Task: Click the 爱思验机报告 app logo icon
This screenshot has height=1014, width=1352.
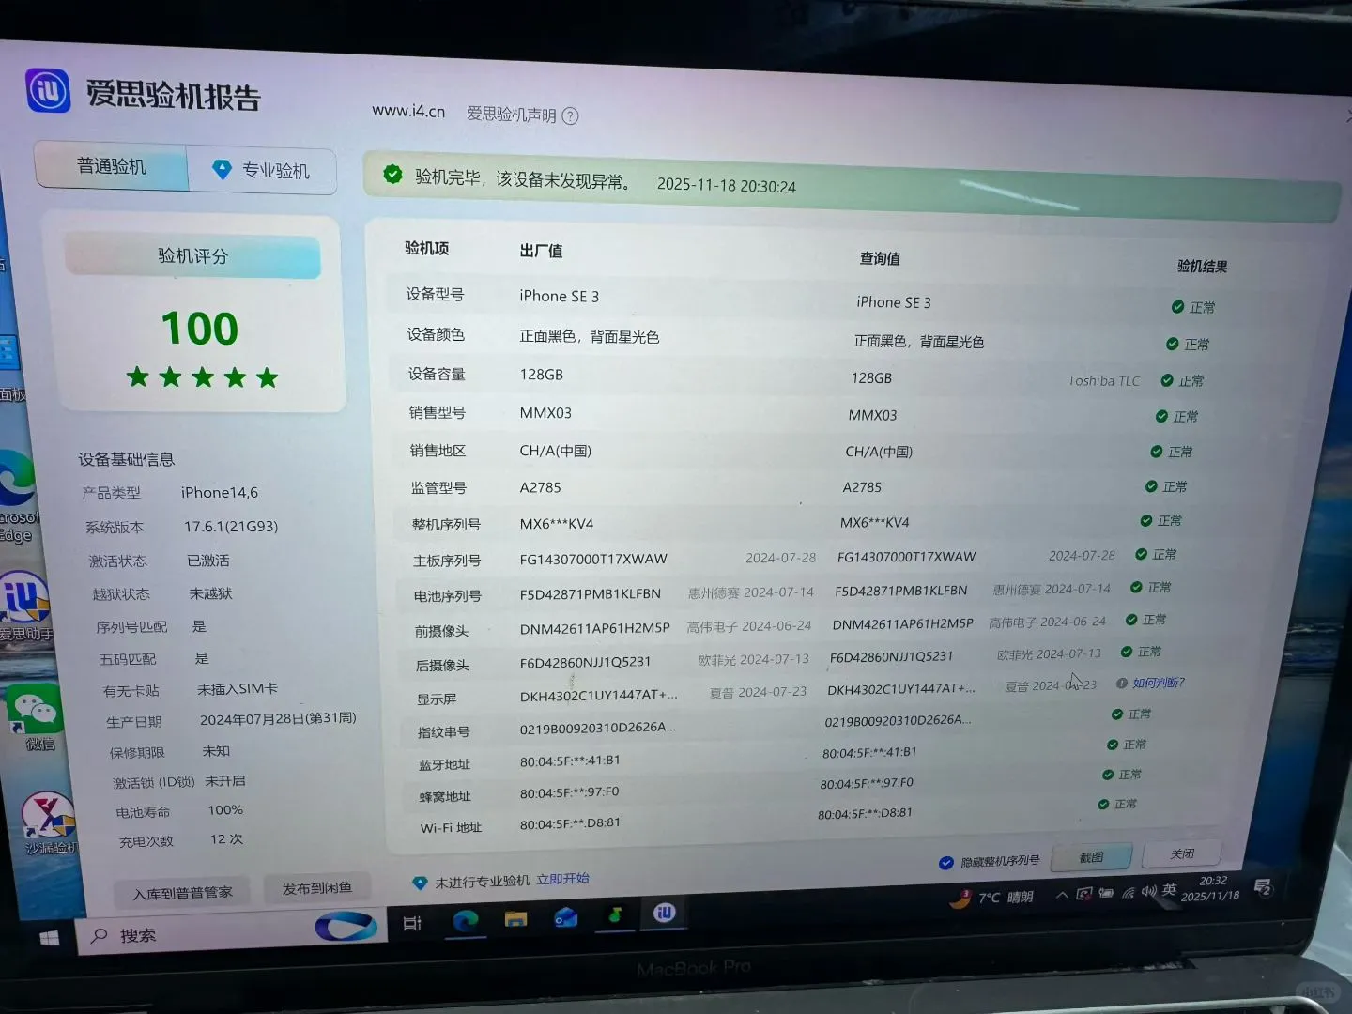Action: pyautogui.click(x=46, y=92)
